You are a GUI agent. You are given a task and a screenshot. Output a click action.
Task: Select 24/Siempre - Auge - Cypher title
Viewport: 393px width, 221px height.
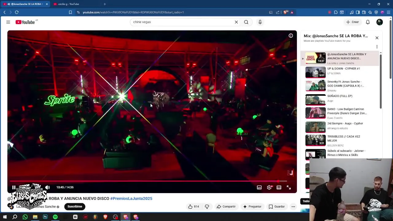point(345,123)
